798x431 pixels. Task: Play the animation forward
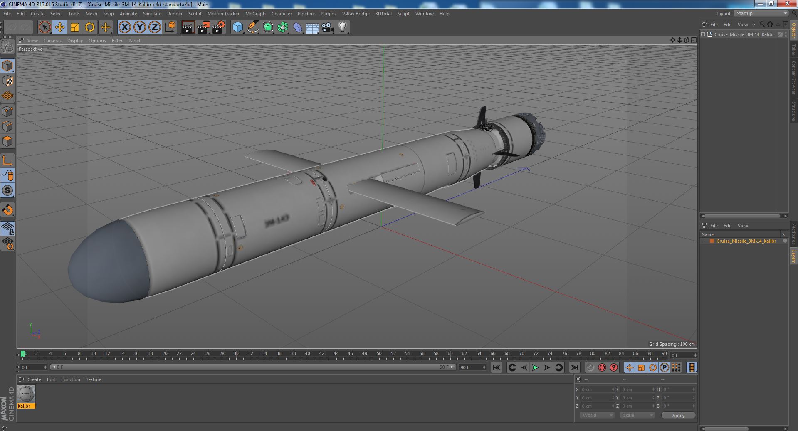pos(535,367)
